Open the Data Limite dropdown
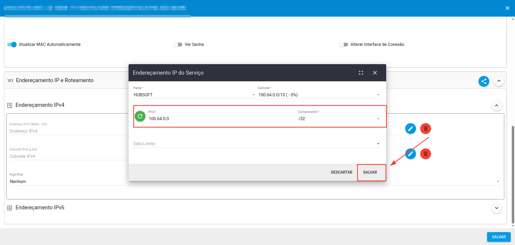This screenshot has width=515, height=245. click(256, 144)
